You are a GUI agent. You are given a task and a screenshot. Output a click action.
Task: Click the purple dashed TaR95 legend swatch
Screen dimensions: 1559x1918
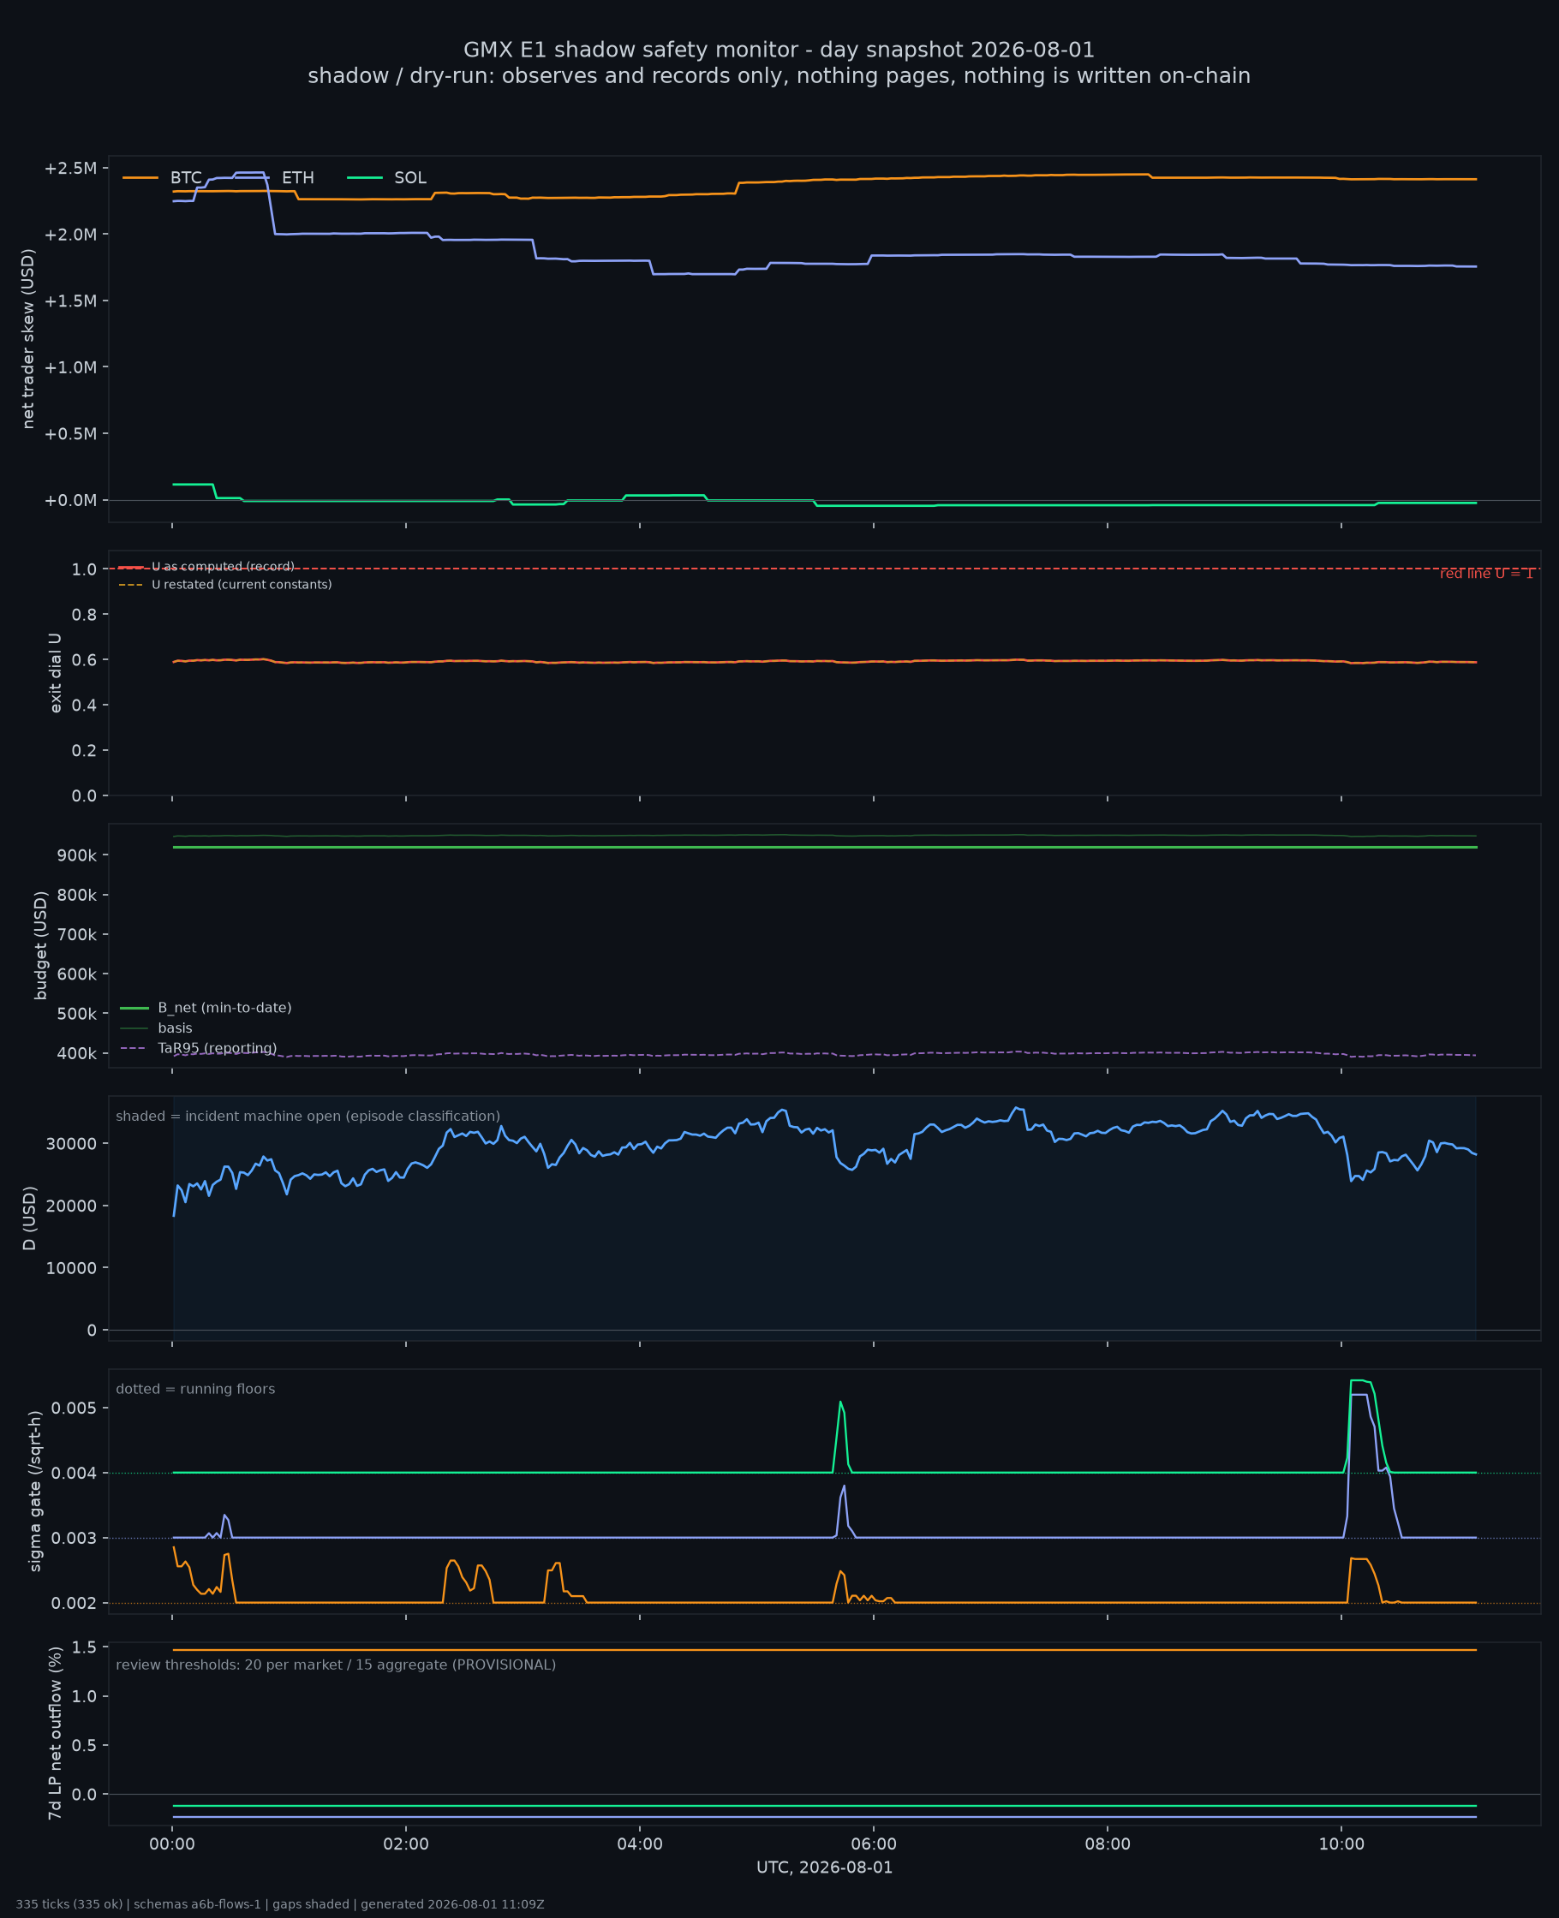[x=134, y=1048]
